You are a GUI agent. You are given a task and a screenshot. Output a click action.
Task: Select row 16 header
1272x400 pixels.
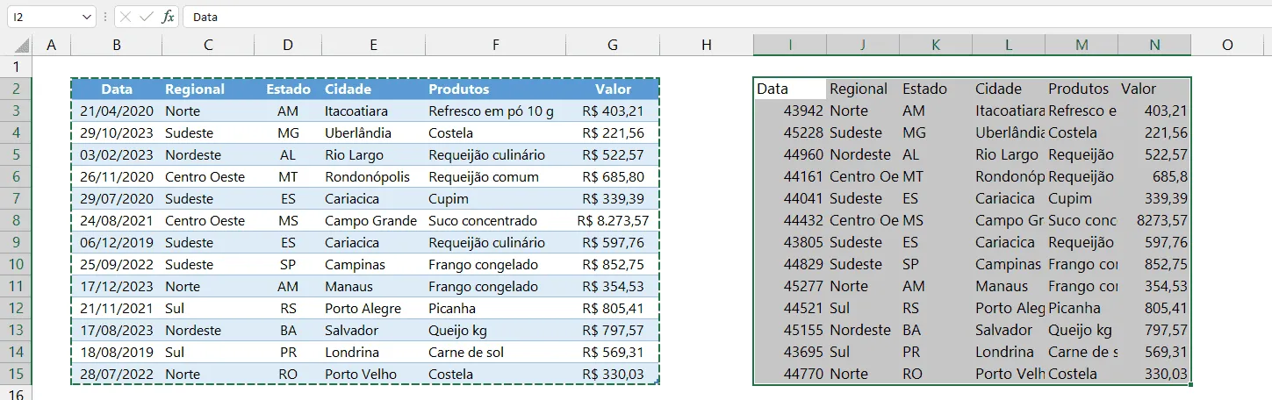point(16,393)
